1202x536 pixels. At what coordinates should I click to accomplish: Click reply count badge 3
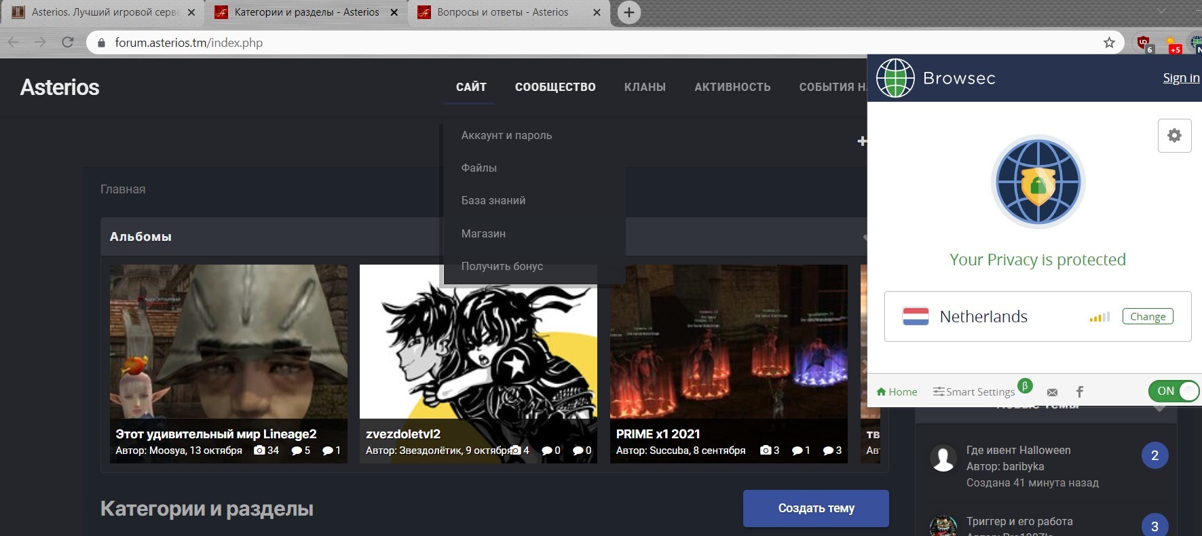(1154, 527)
